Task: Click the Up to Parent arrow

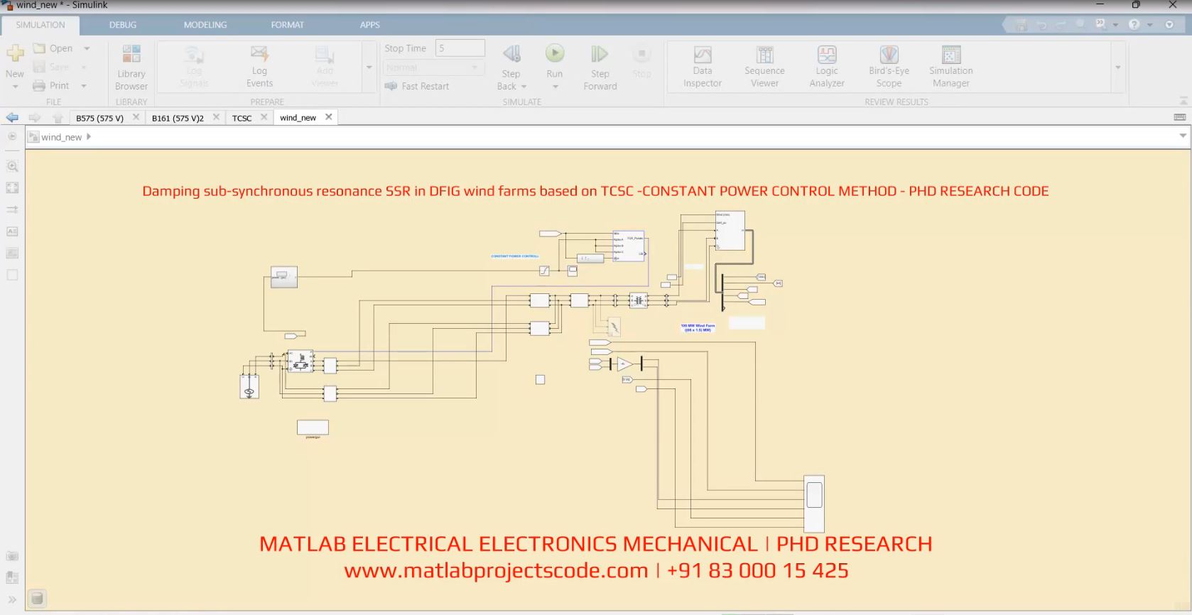Action: pos(58,118)
